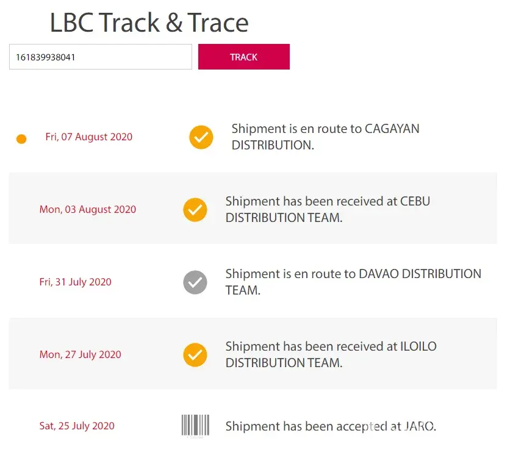This screenshot has width=524, height=458.
Task: Click the barcode icon for JARO acceptance
Action: pyautogui.click(x=195, y=426)
